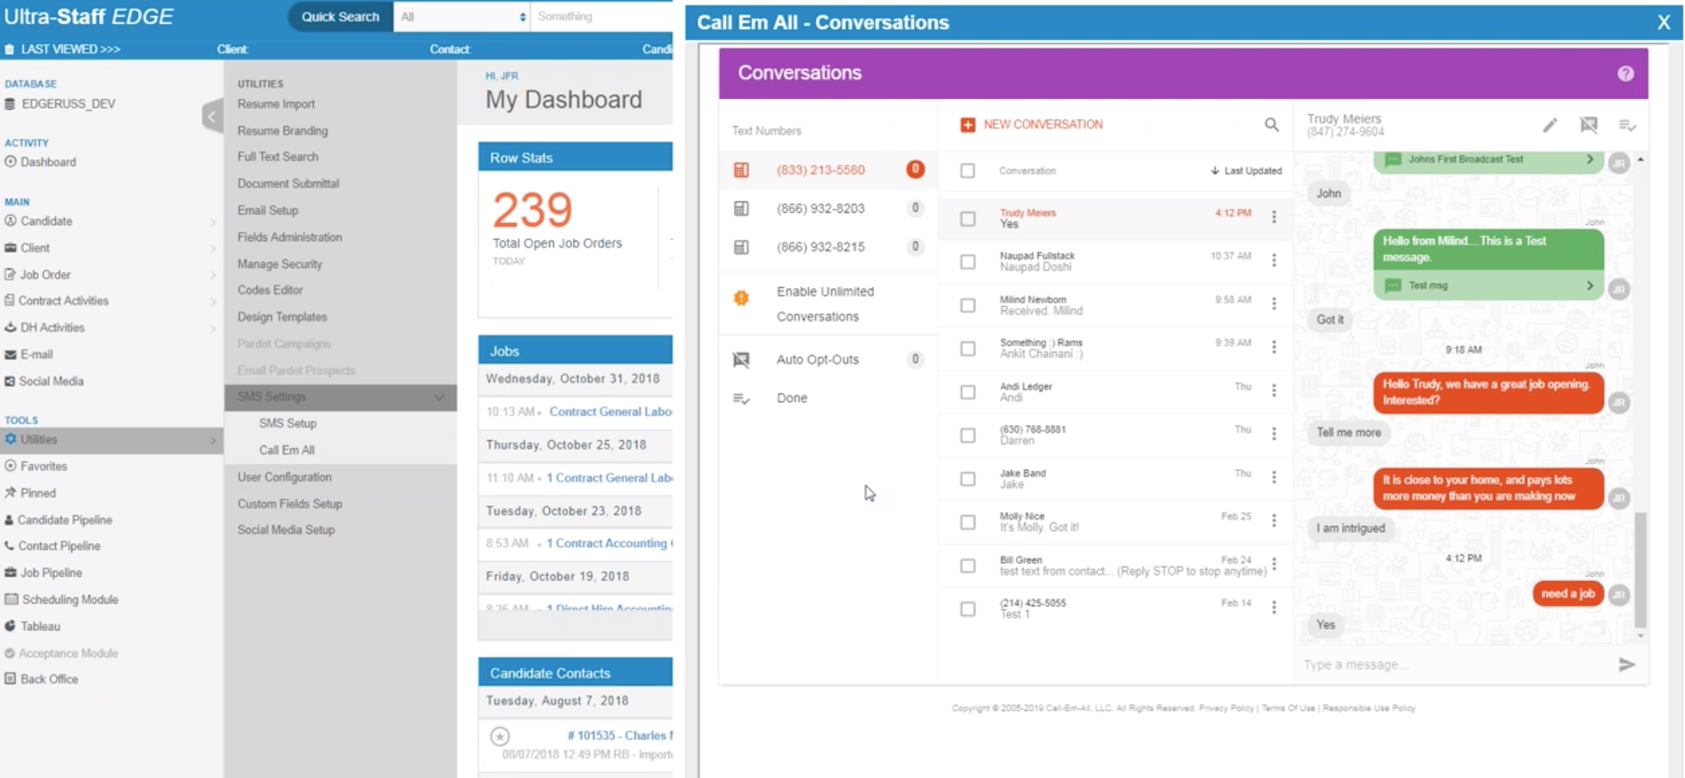Select Call Em All under SMS Settings

286,449
